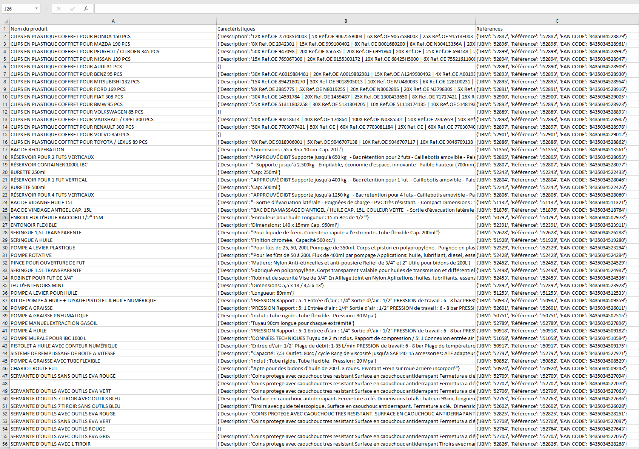Open the Name Box dropdown arrow
This screenshot has width=639, height=449.
tap(36, 9)
